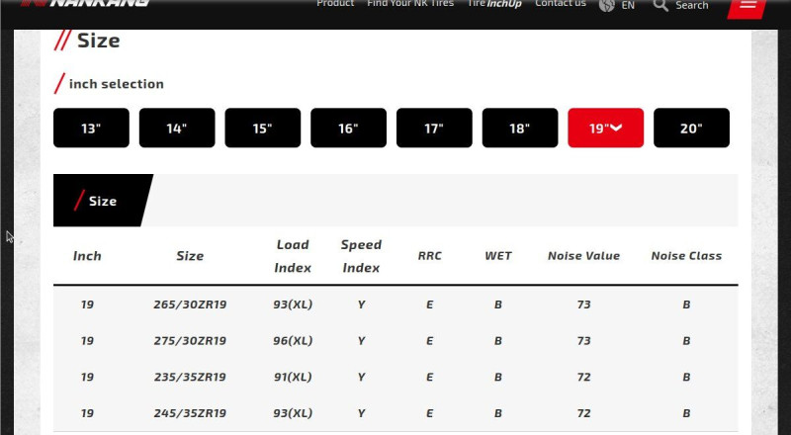791x435 pixels.
Task: Go to Contact us
Action: (x=561, y=4)
